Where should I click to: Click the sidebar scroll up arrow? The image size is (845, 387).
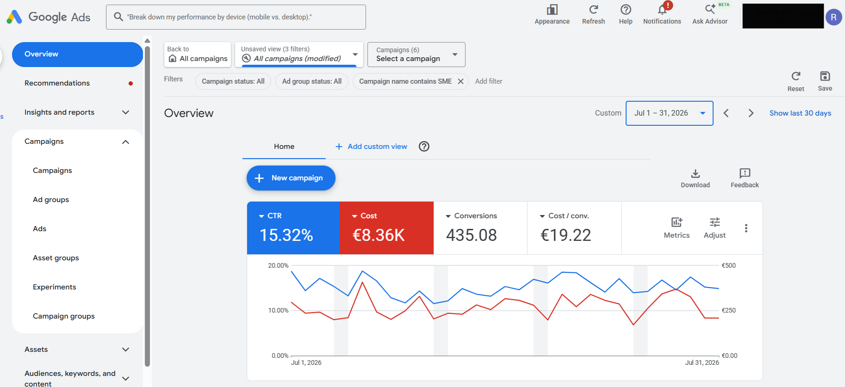click(x=147, y=41)
